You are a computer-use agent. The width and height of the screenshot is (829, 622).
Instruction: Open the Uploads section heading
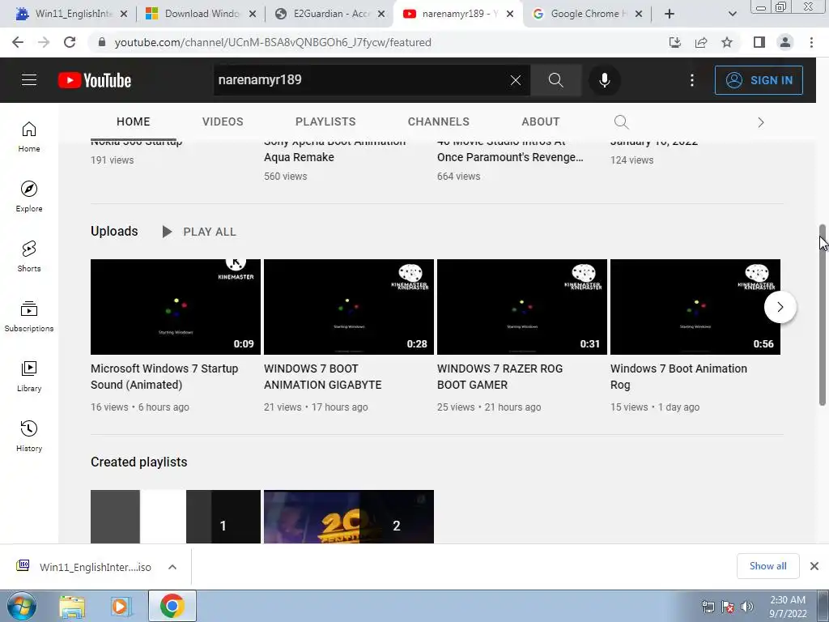click(x=114, y=231)
